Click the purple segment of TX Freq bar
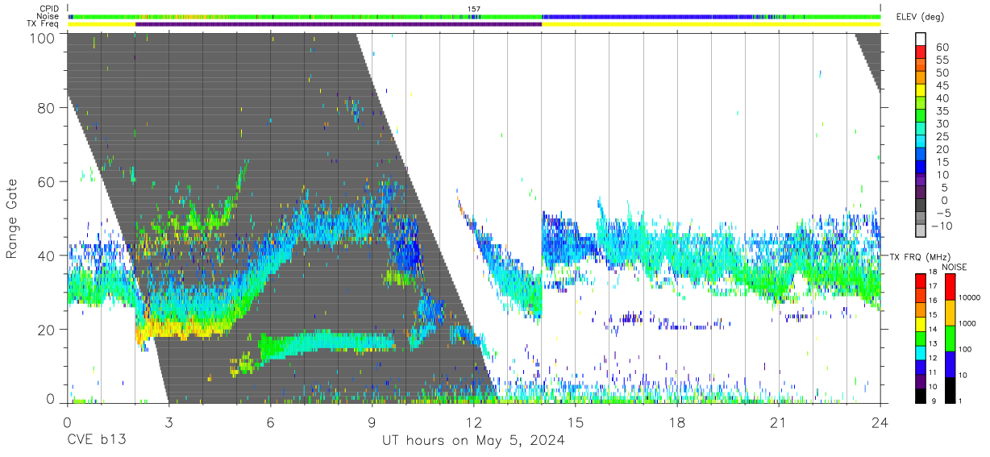This screenshot has height=457, width=990. (x=339, y=24)
